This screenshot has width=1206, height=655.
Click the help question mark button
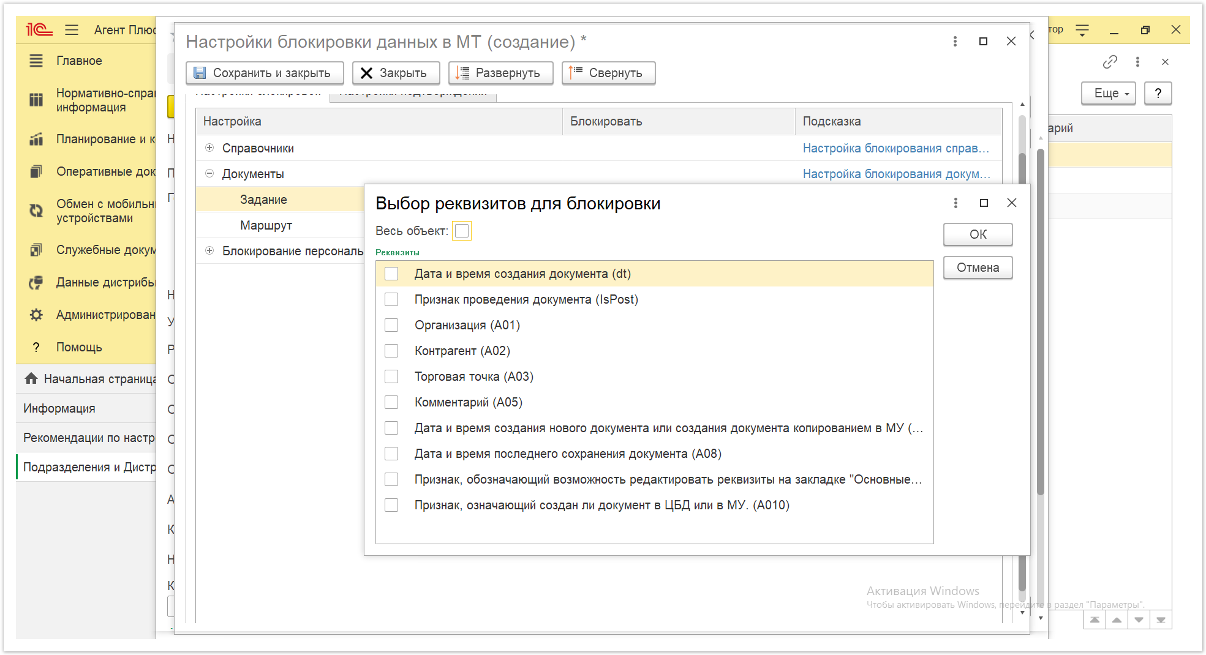1158,93
